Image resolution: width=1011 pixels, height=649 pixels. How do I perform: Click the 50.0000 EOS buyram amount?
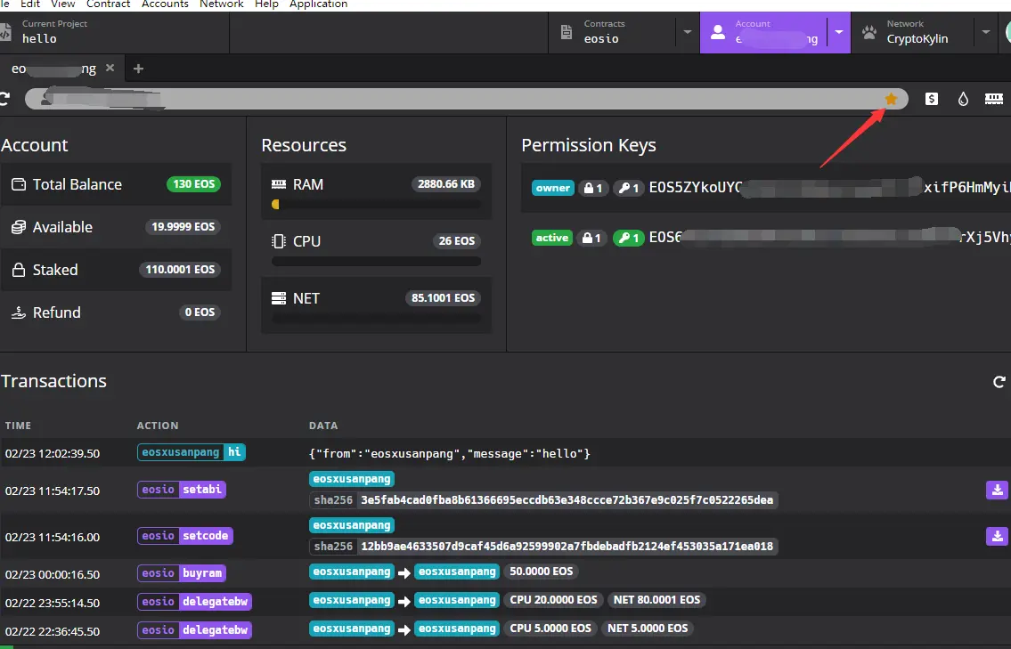click(541, 572)
